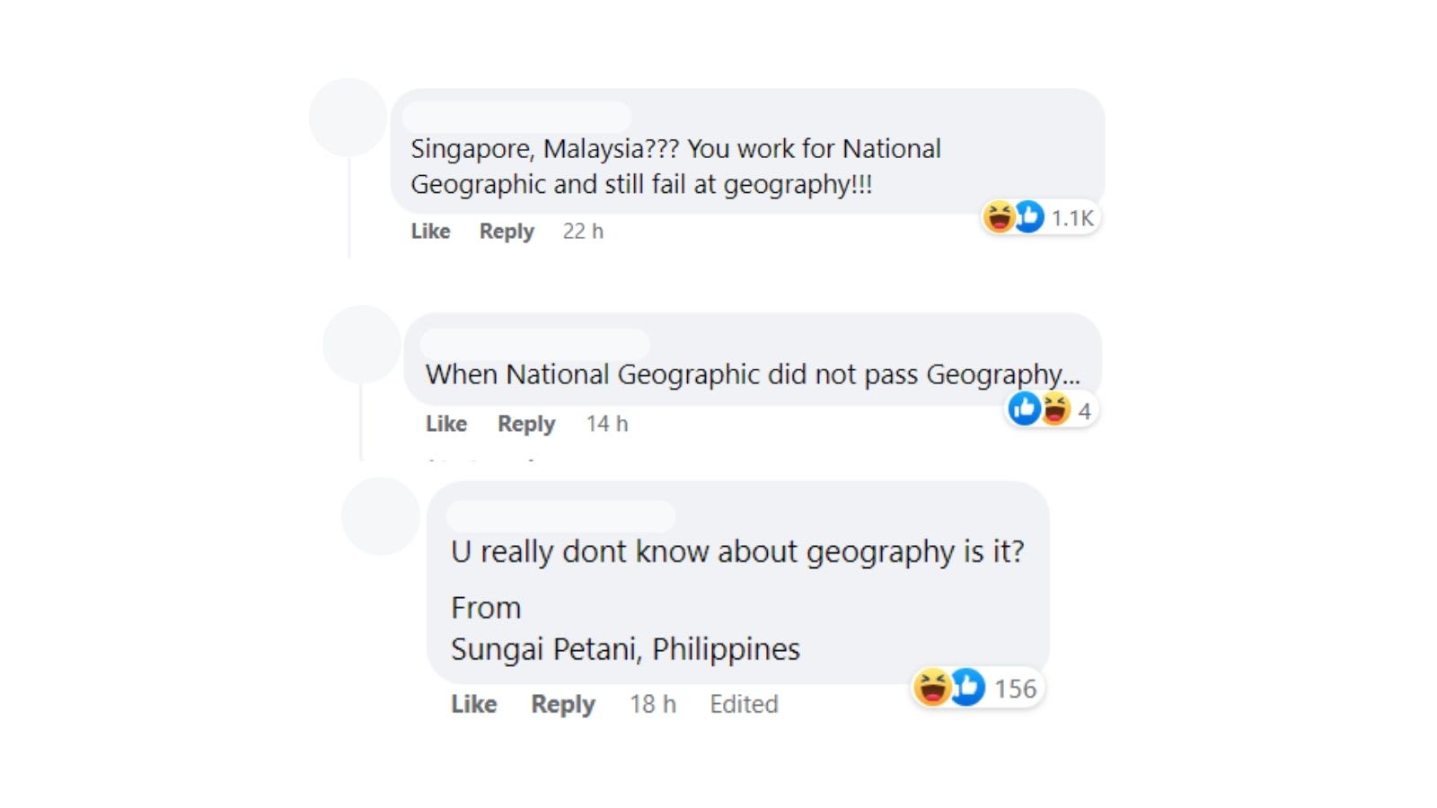Reply to the 'Sungai Petani, Philippines' comment

coord(563,705)
